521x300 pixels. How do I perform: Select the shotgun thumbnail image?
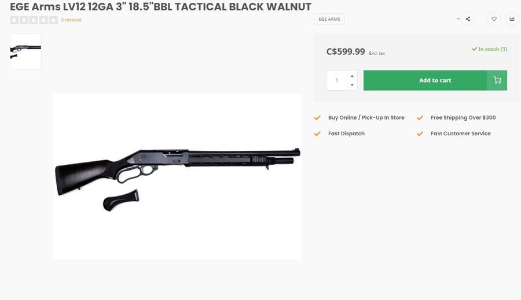tap(25, 51)
